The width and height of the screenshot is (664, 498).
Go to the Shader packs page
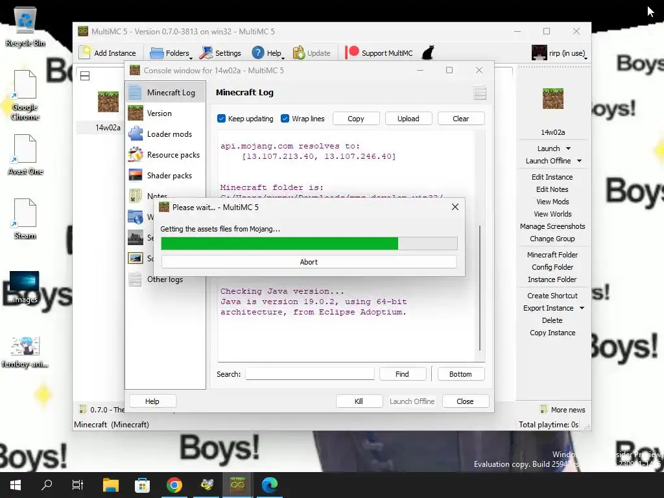(165, 175)
